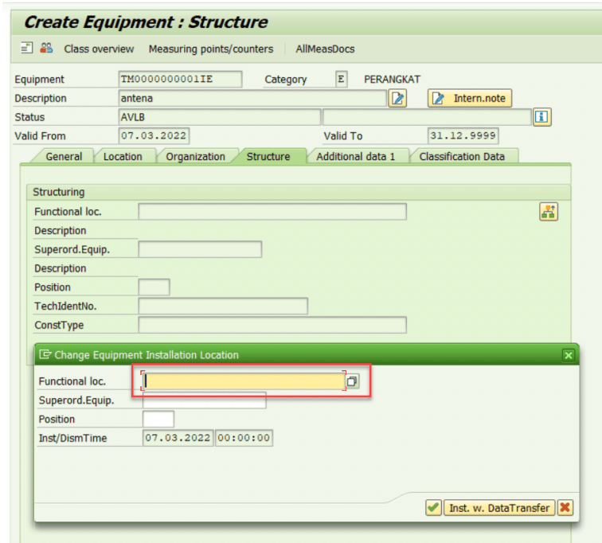Close the Change Equipment Installation Location dialog
602x543 pixels.
coord(568,355)
